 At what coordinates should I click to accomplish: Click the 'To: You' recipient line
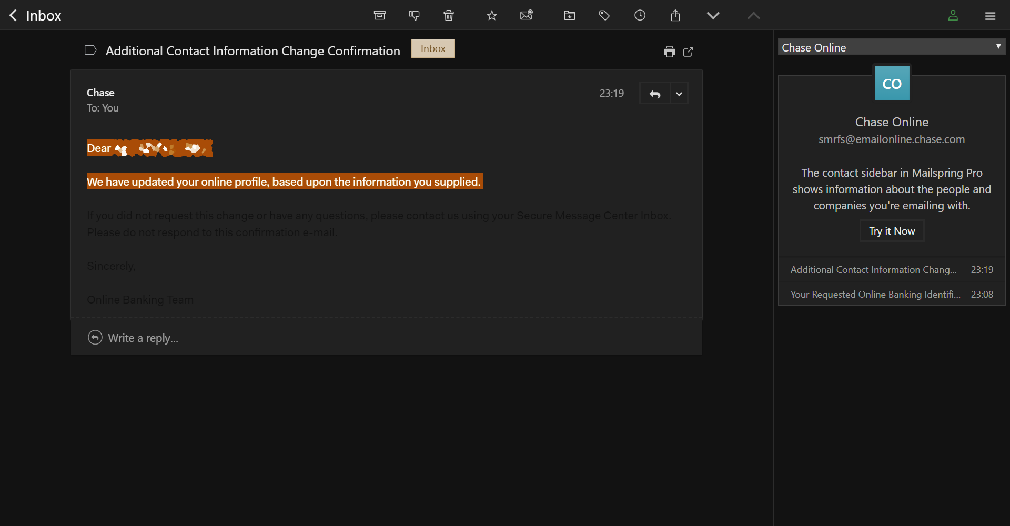(103, 108)
